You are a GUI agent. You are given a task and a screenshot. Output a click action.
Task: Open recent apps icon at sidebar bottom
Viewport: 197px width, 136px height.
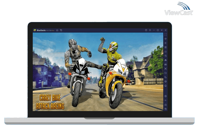166,109
